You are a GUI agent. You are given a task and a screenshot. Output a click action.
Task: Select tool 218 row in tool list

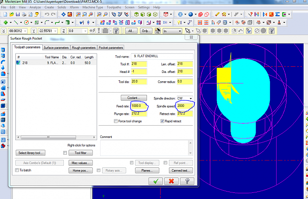tap(56, 63)
